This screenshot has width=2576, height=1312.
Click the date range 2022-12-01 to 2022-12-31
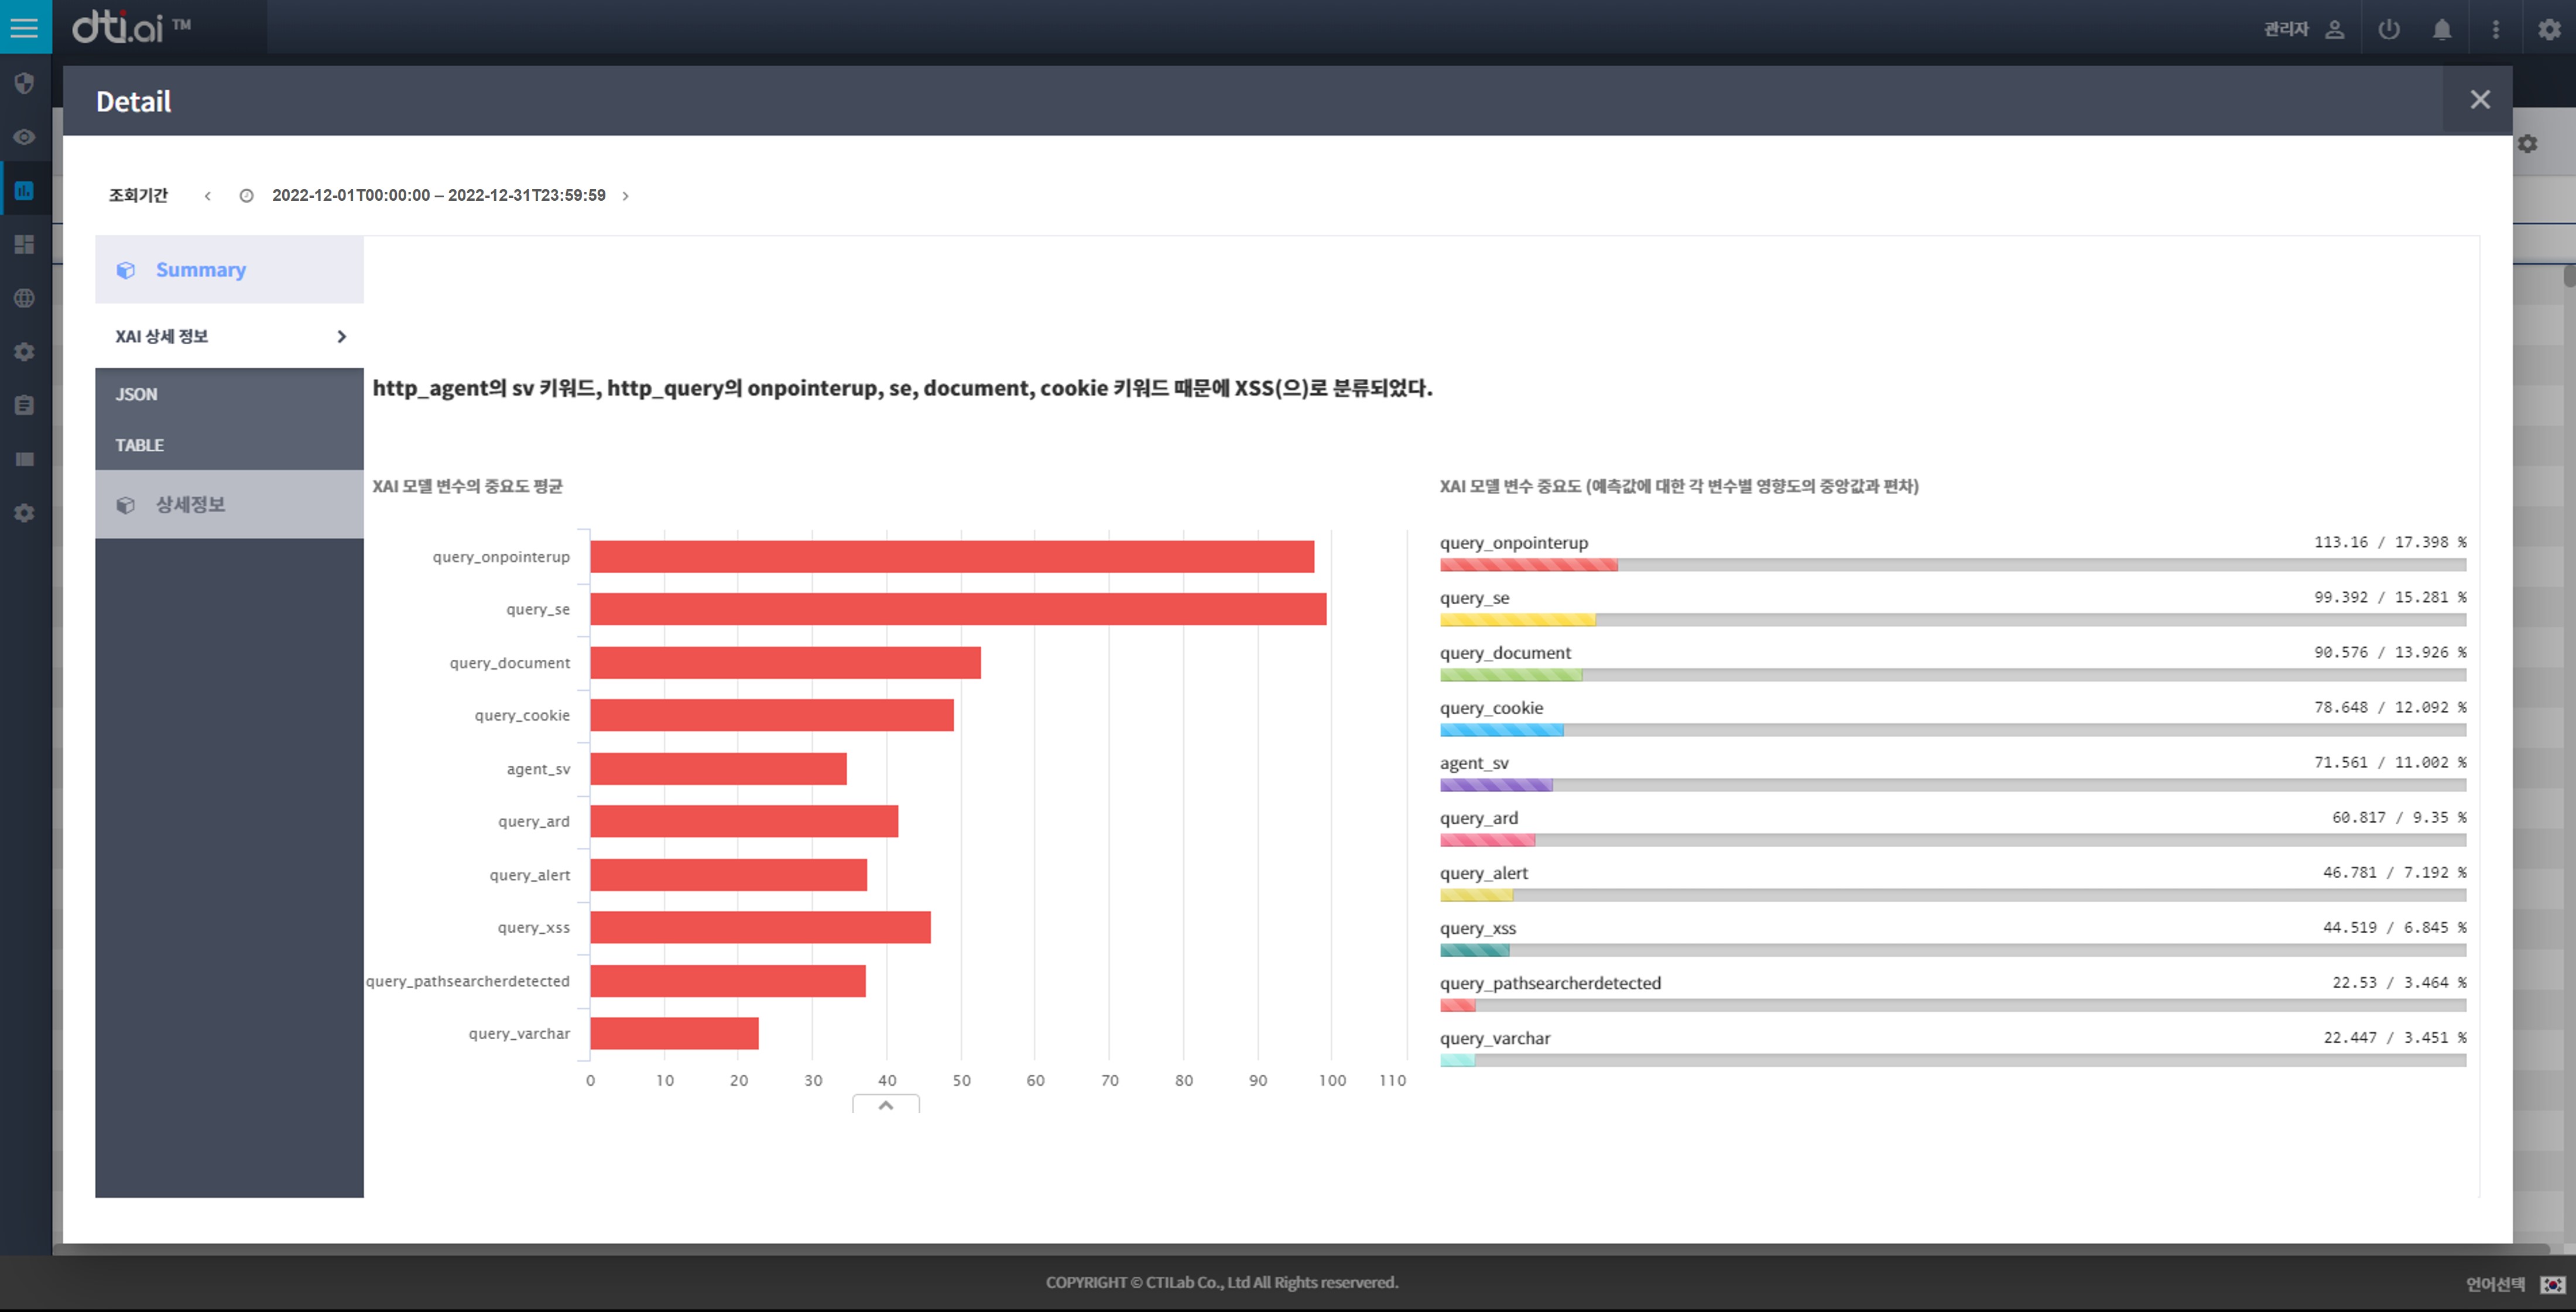coord(439,196)
